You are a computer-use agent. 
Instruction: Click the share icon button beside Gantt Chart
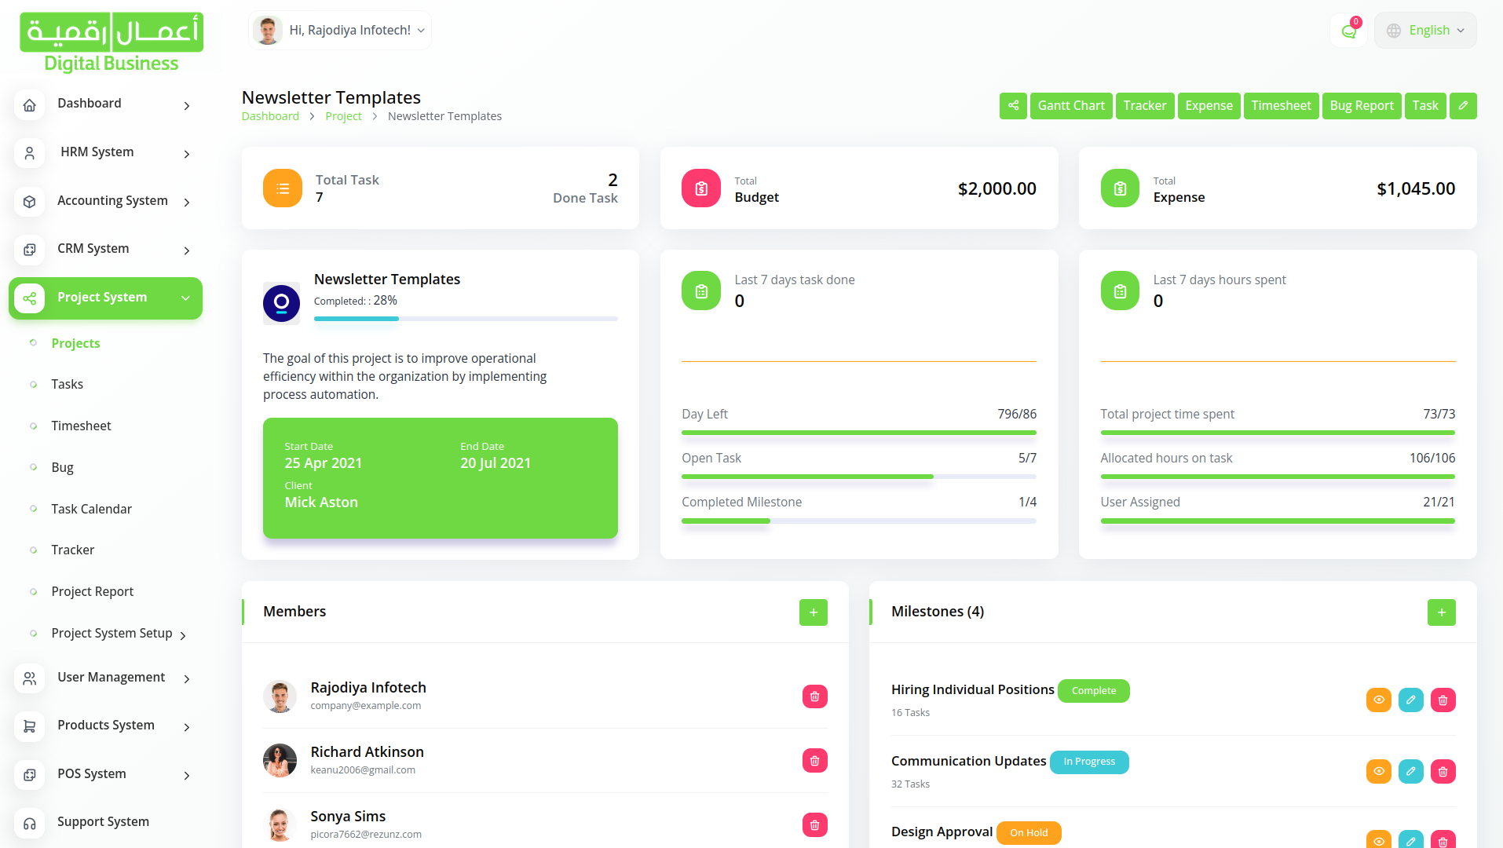point(1013,106)
